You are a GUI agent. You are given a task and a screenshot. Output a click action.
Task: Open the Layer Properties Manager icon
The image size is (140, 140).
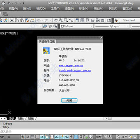45,26
